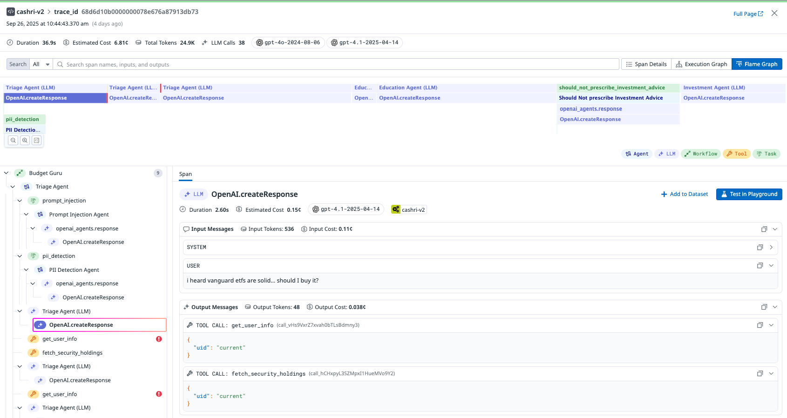This screenshot has height=418, width=787.
Task: Click Test in Playground button
Action: [x=749, y=194]
